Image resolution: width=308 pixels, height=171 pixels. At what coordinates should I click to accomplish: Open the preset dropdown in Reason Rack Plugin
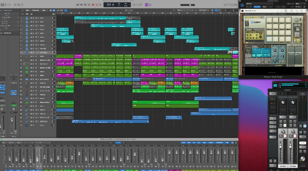coord(259,4)
